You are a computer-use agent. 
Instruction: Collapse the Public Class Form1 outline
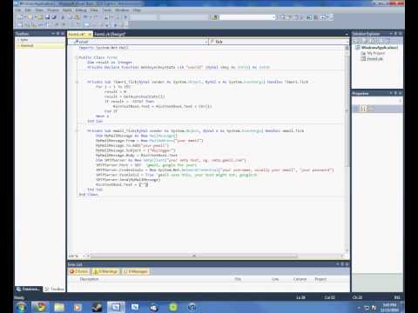[x=77, y=57]
